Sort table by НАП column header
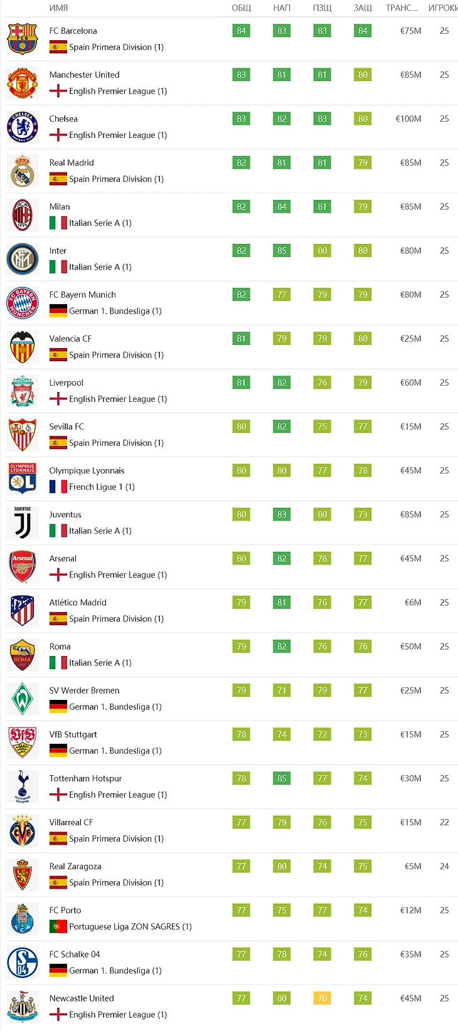 (282, 8)
